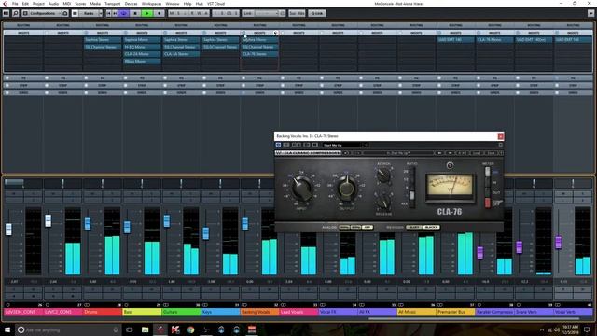Click the CLA-76 Release knob
The height and width of the screenshot is (336, 597).
[x=383, y=202]
